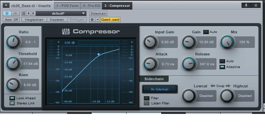Click the Sidechain section label
The image size is (265, 136).
(154, 79)
